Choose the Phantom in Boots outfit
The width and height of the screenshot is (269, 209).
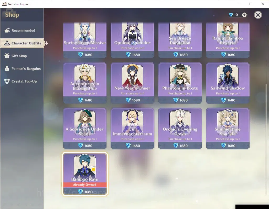tap(180, 83)
